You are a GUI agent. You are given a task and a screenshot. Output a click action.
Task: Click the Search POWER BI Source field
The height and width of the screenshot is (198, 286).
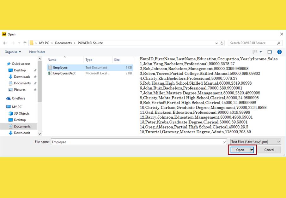pyautogui.click(x=255, y=43)
